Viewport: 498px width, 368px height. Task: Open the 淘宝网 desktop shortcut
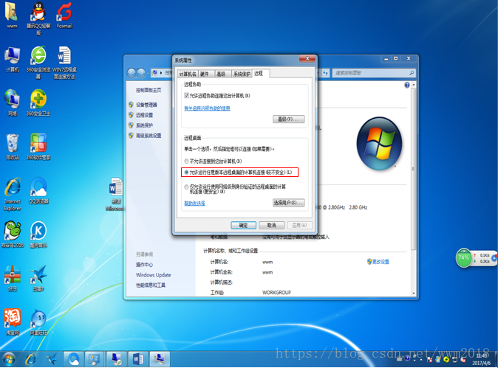pos(12,322)
